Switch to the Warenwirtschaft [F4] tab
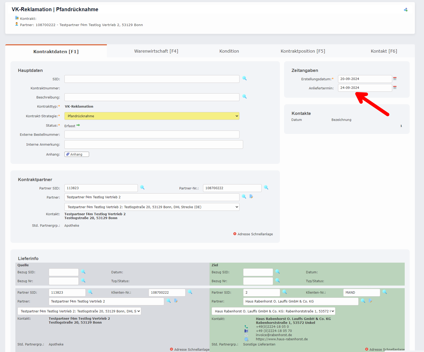The width and height of the screenshot is (424, 352). [x=156, y=51]
